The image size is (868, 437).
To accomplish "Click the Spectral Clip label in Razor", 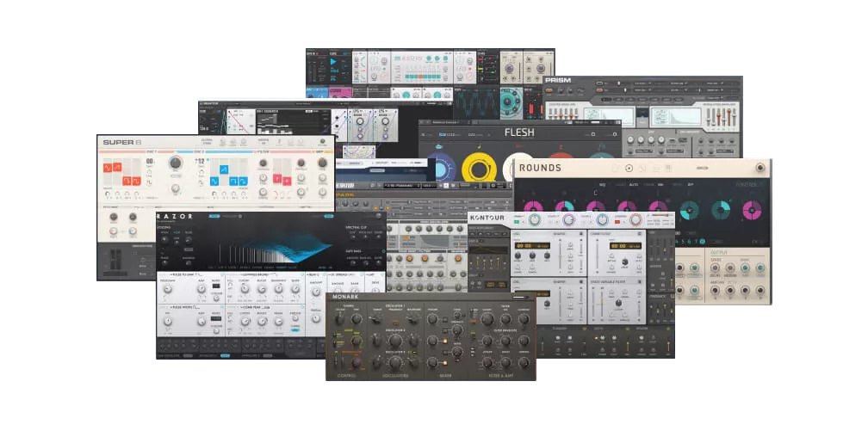I will pos(356,227).
